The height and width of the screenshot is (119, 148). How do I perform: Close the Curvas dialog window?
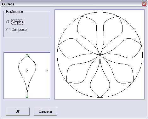[144, 4]
